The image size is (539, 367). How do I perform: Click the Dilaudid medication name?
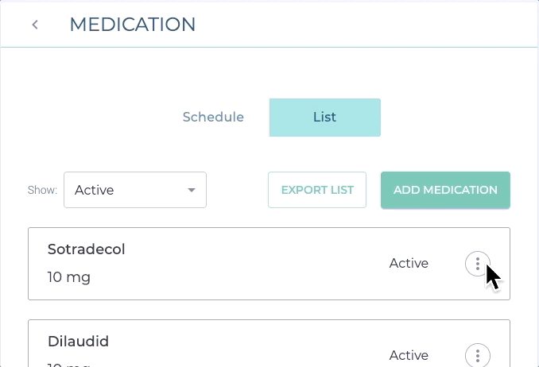pos(78,342)
